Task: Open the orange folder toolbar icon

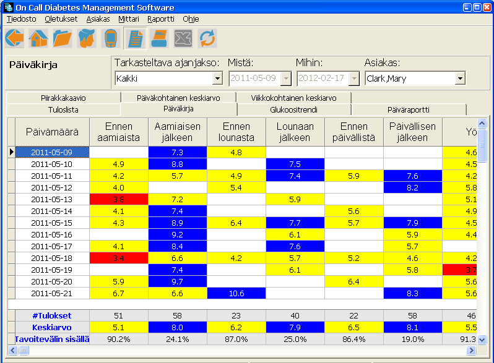Action: (x=63, y=38)
